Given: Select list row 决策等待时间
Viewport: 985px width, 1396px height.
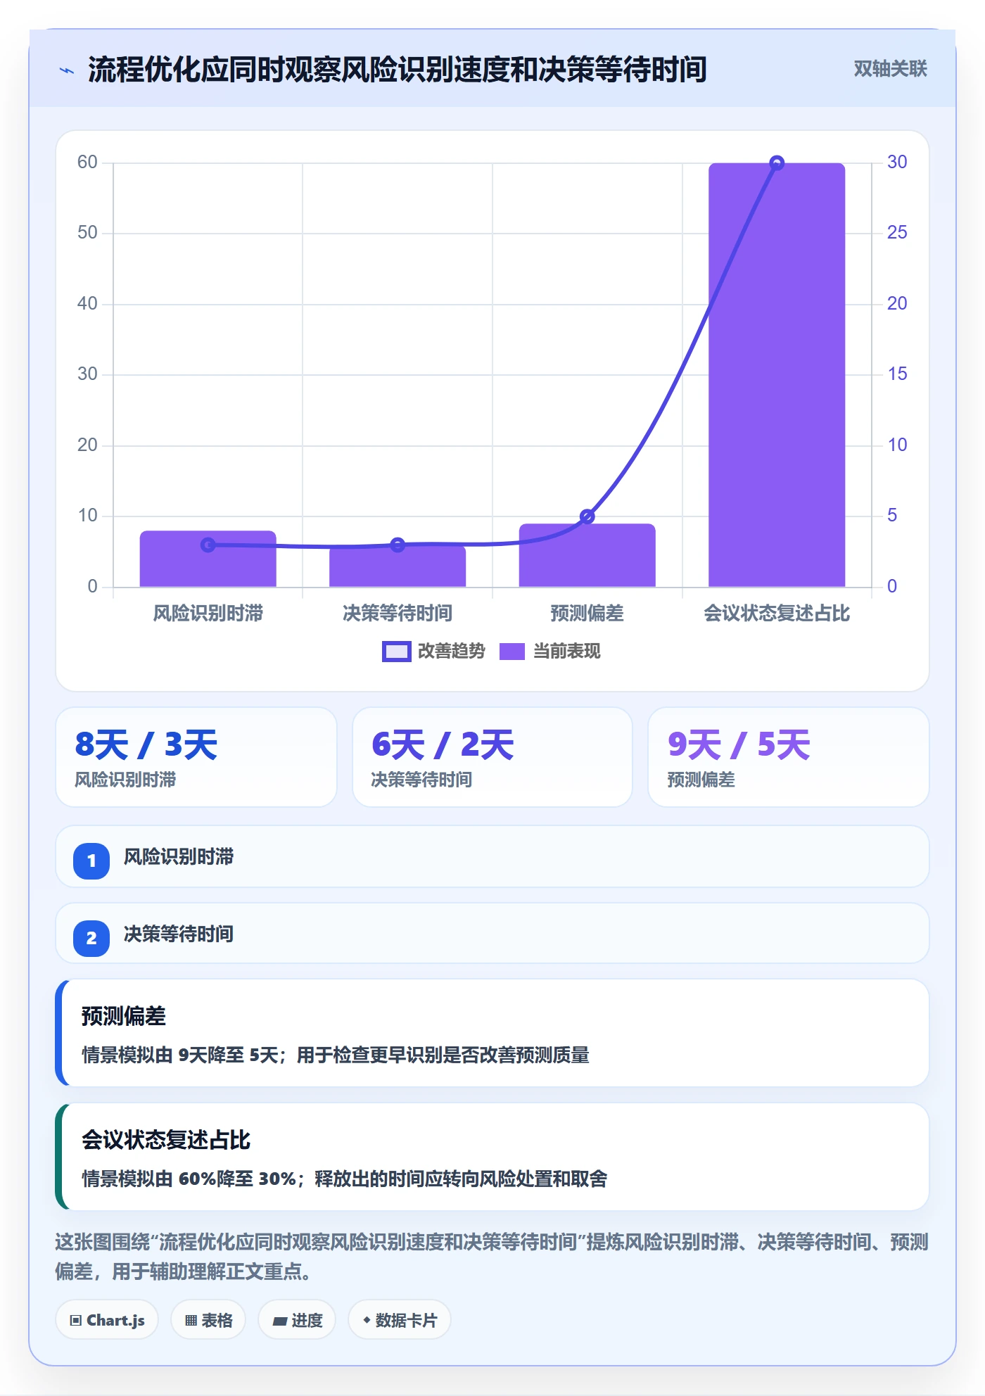Looking at the screenshot, I should [x=493, y=934].
